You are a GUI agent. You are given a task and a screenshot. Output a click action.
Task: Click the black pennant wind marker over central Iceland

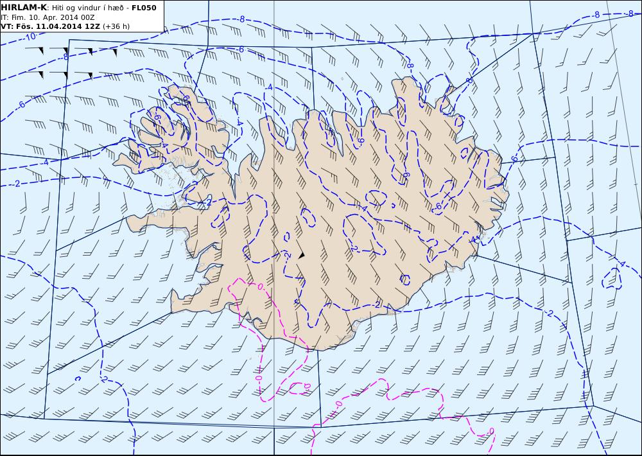point(302,255)
